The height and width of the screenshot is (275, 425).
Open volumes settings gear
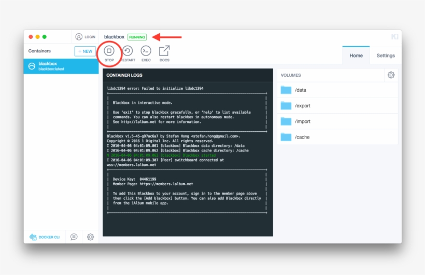coord(391,75)
